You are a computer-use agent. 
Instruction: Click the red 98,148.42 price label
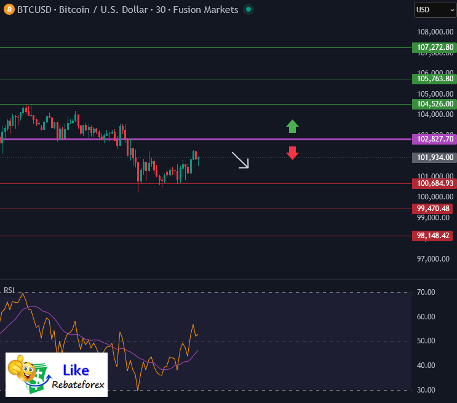432,236
